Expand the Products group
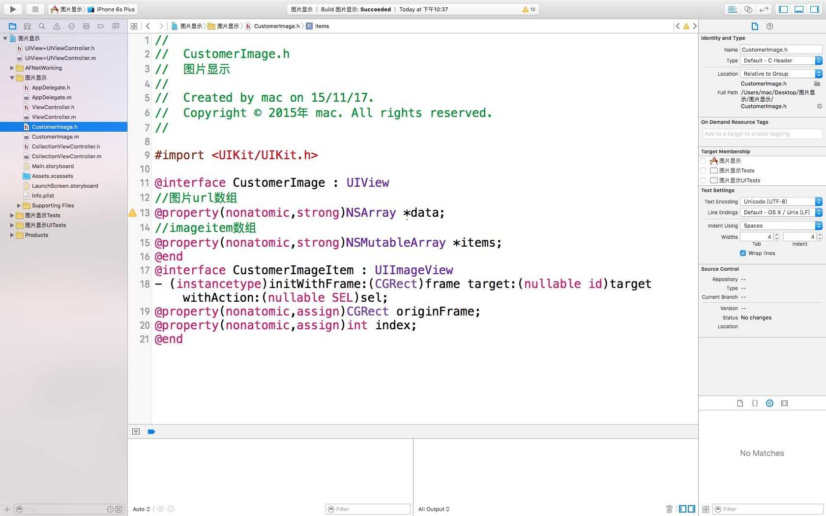This screenshot has width=826, height=516. click(12, 235)
